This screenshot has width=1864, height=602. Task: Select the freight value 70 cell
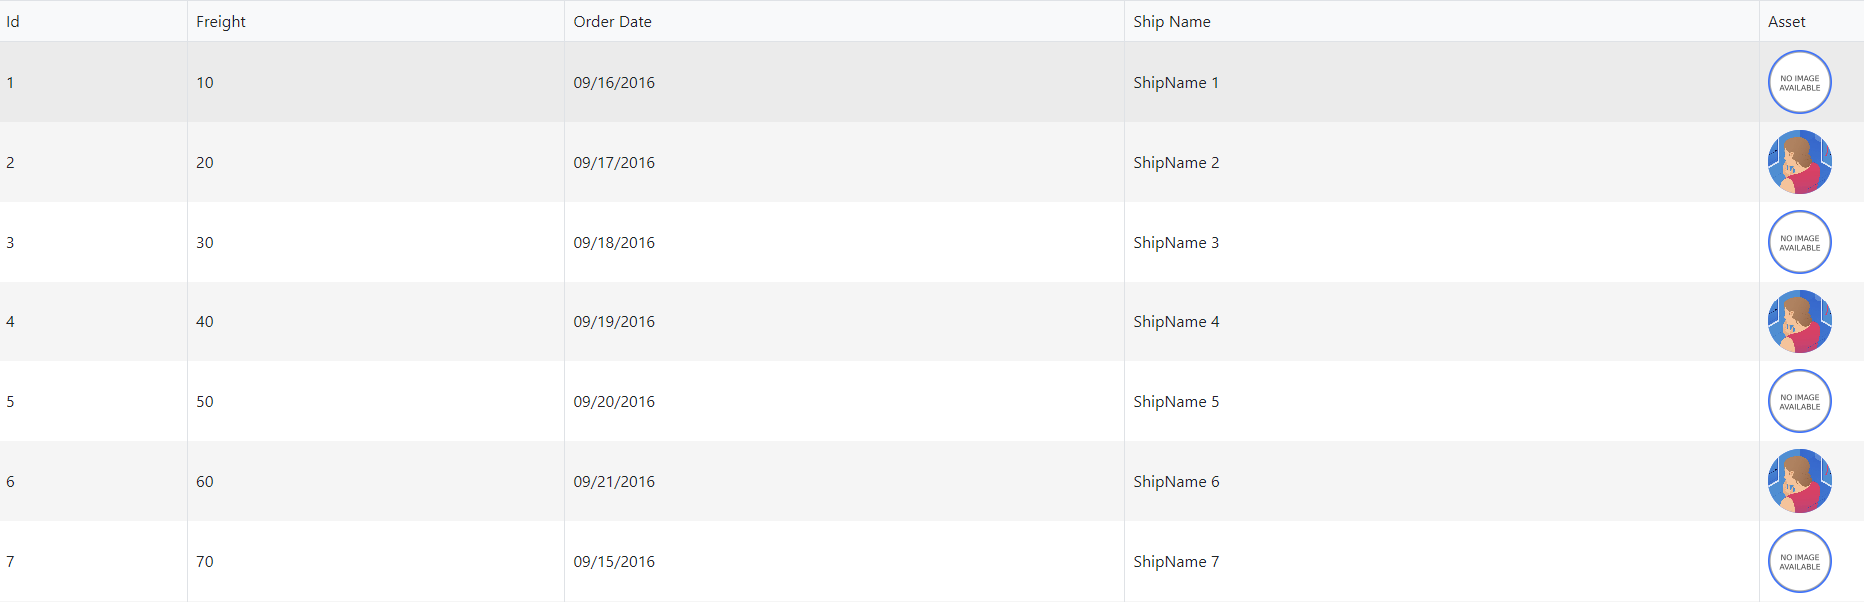coord(205,561)
